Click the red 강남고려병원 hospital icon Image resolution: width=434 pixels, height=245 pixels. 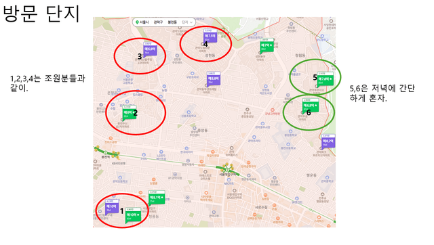pos(273,110)
